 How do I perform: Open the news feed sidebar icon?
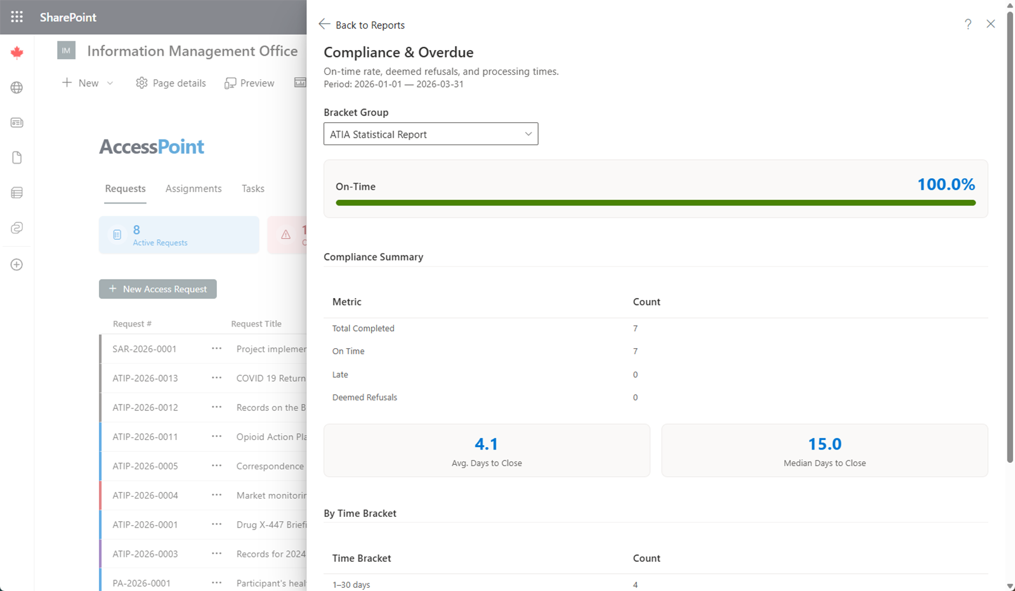17,122
